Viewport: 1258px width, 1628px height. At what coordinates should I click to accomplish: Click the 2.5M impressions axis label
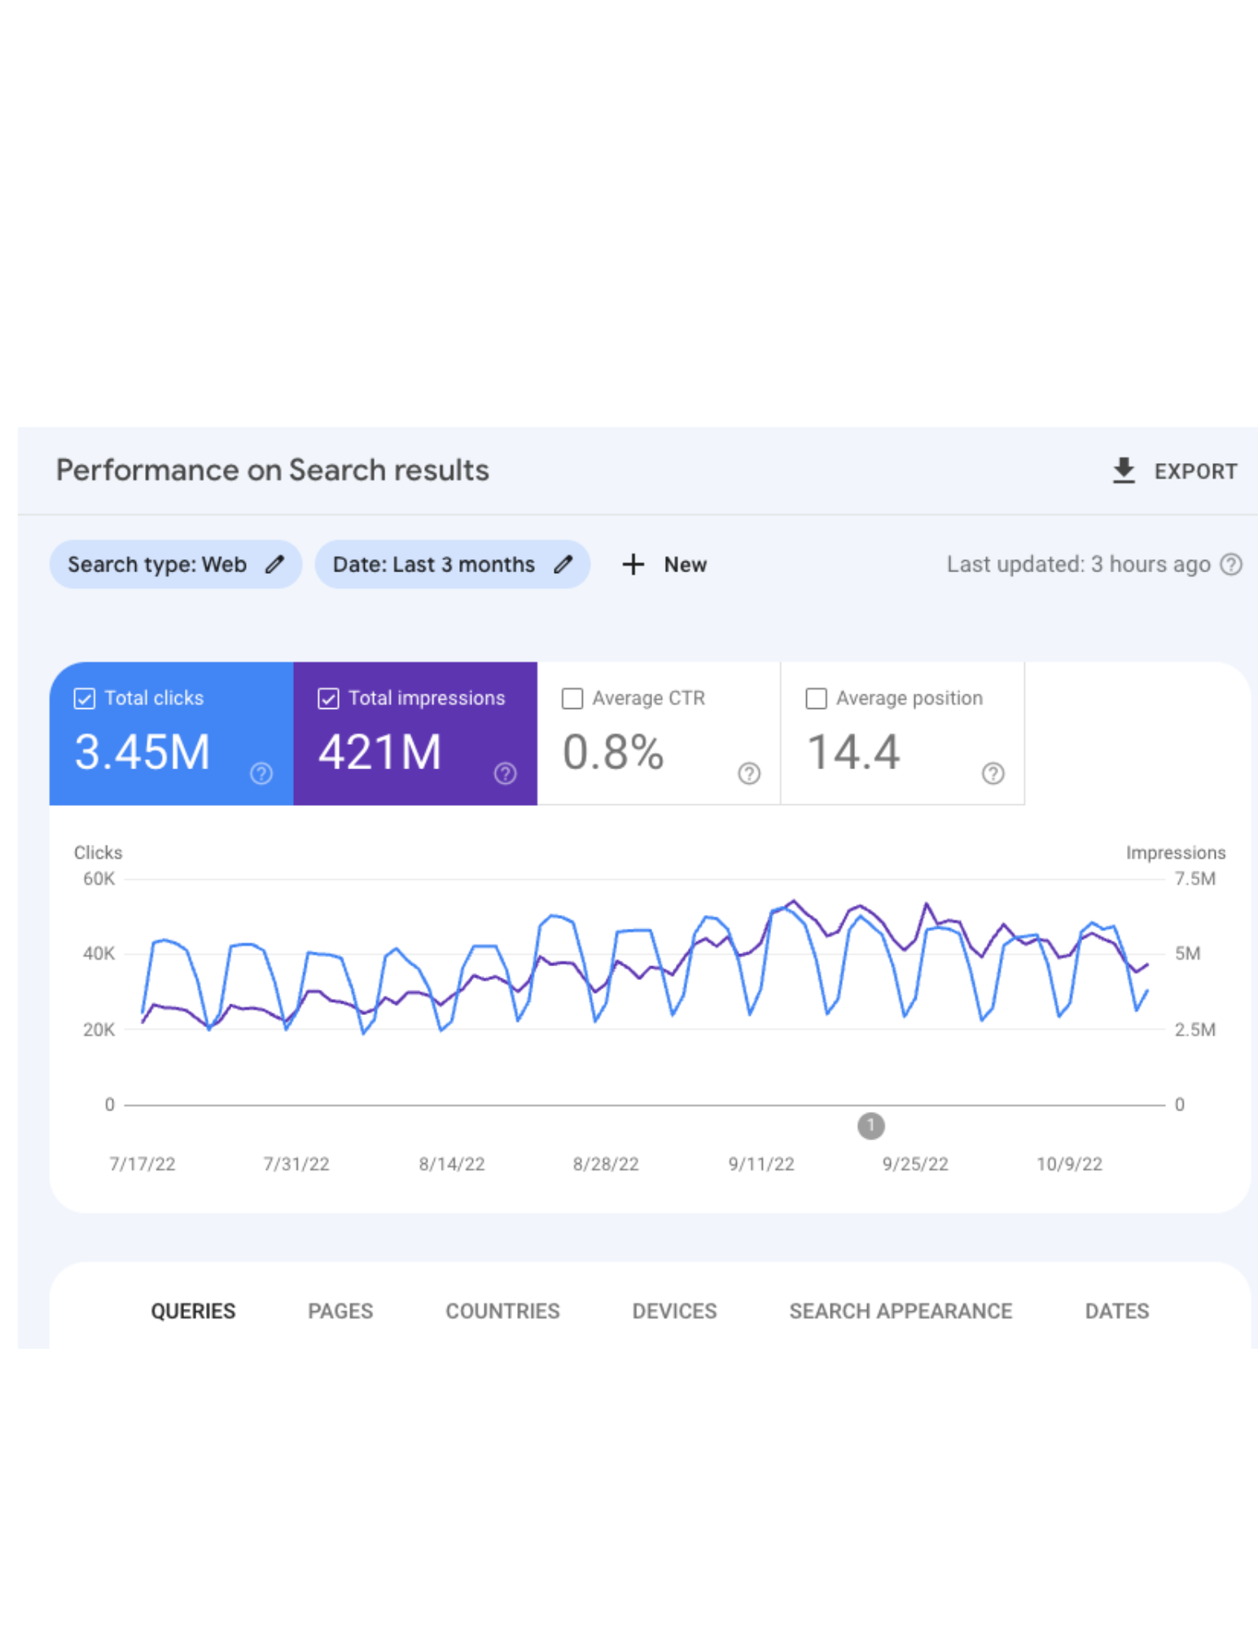(1194, 1029)
